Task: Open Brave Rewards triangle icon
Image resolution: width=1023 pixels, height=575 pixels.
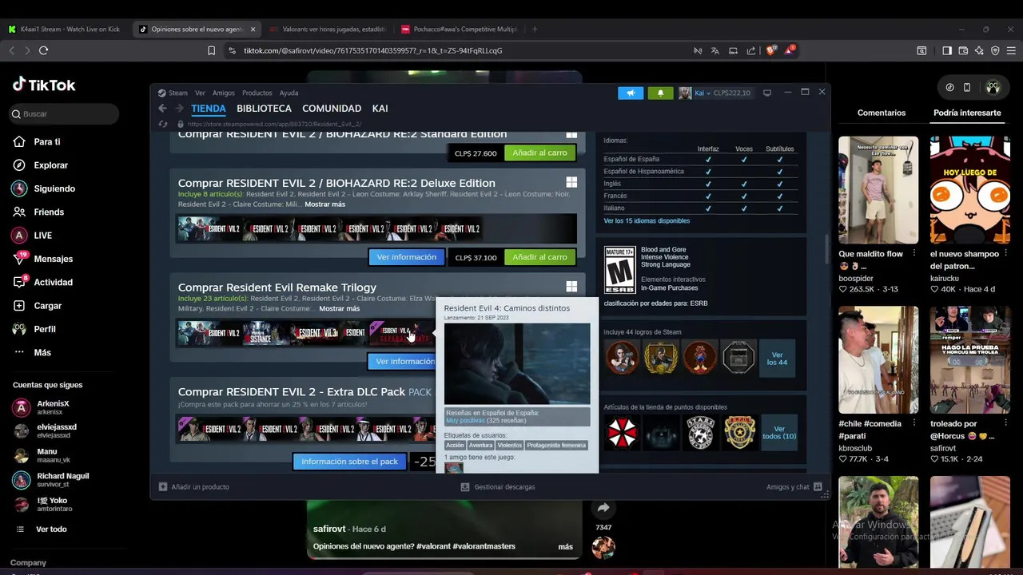Action: (790, 50)
